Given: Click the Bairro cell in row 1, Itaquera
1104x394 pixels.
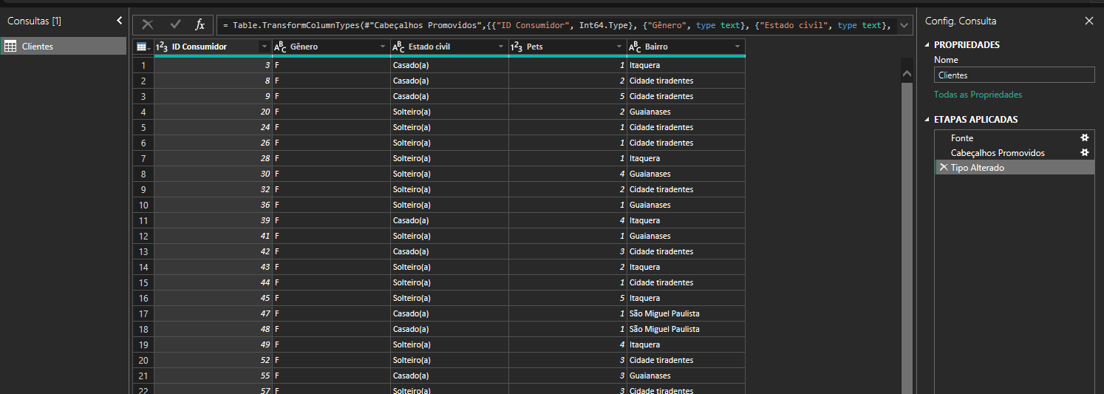Looking at the screenshot, I should [x=686, y=65].
